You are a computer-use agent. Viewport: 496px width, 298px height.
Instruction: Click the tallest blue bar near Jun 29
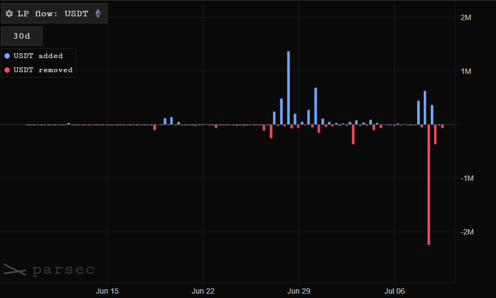point(288,88)
